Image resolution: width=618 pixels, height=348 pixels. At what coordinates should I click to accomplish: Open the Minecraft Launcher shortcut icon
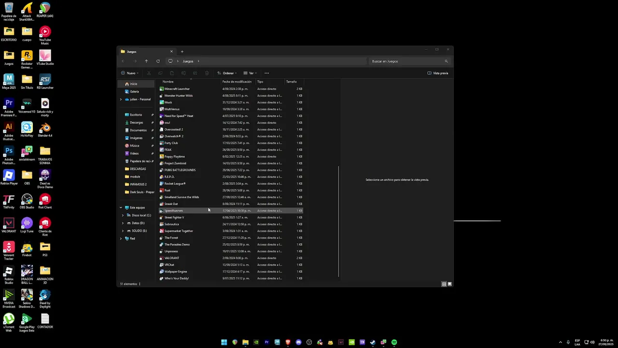(x=162, y=89)
